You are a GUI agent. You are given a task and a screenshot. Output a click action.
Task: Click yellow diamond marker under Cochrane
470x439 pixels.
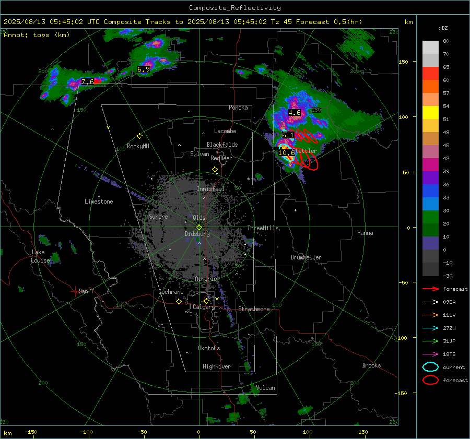click(x=179, y=302)
